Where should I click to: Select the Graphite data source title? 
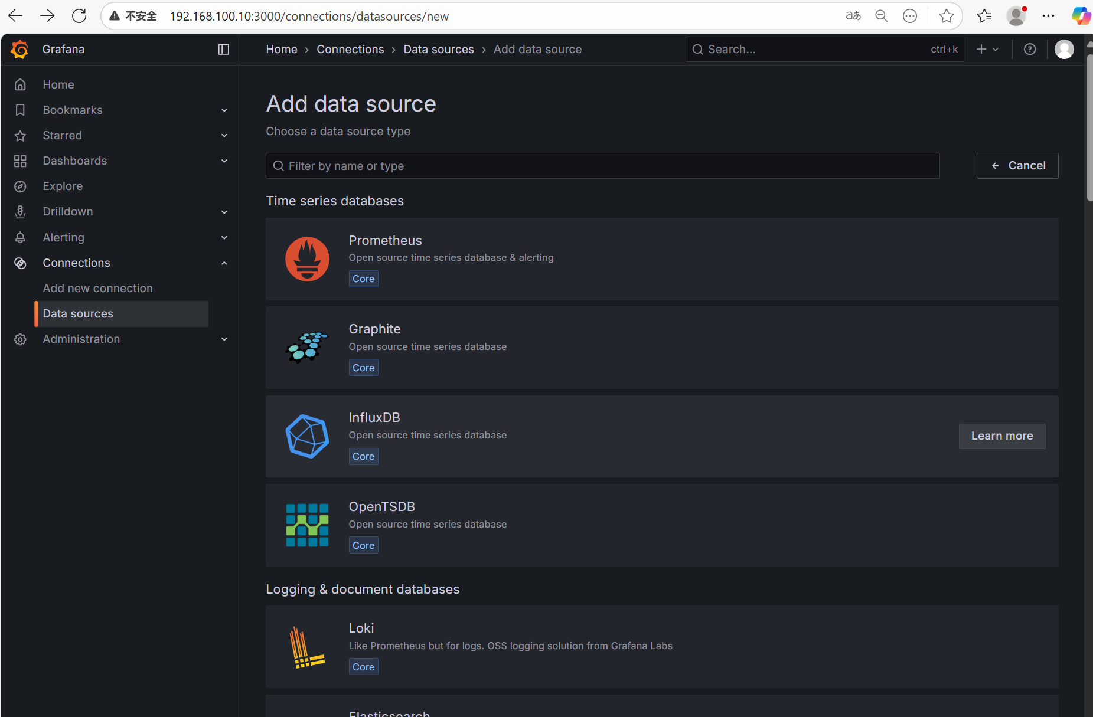point(374,329)
